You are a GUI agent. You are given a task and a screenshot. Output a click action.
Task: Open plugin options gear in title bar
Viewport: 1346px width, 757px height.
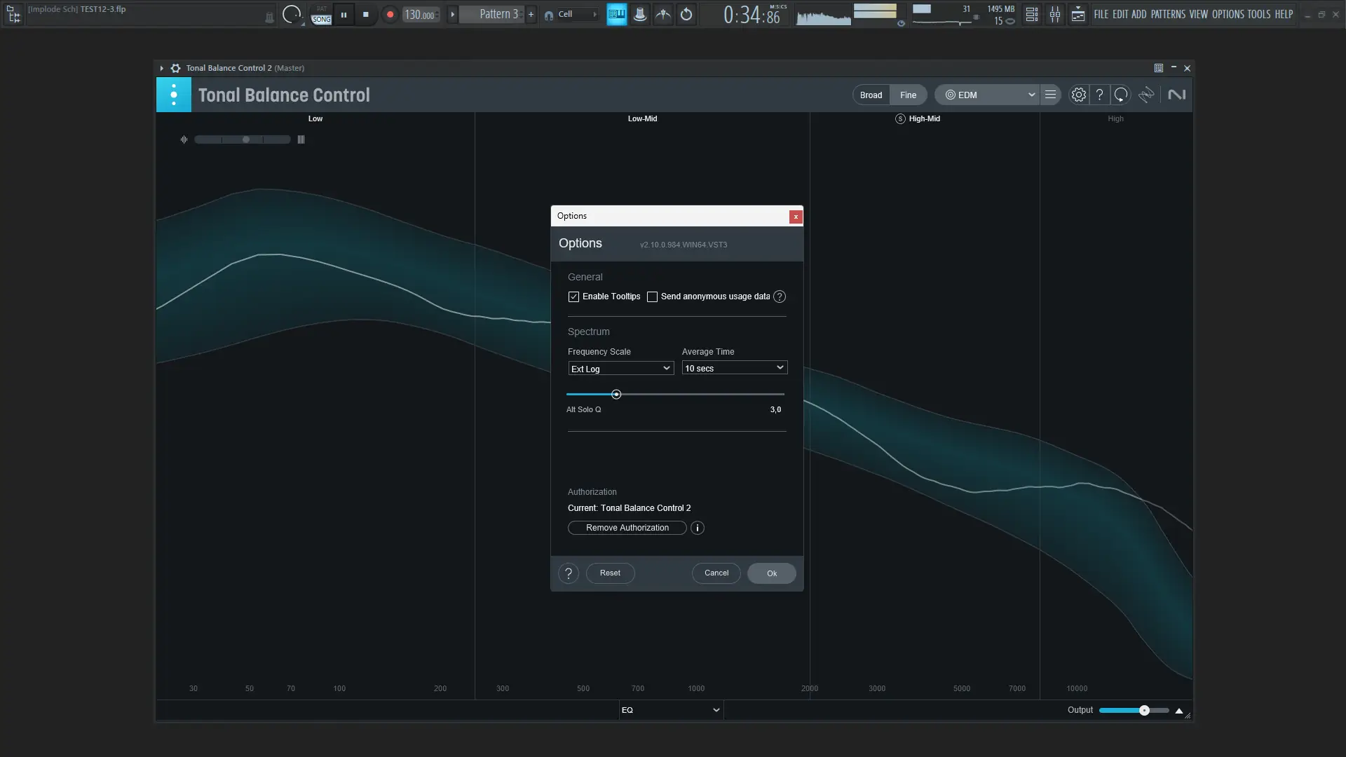[x=175, y=68]
